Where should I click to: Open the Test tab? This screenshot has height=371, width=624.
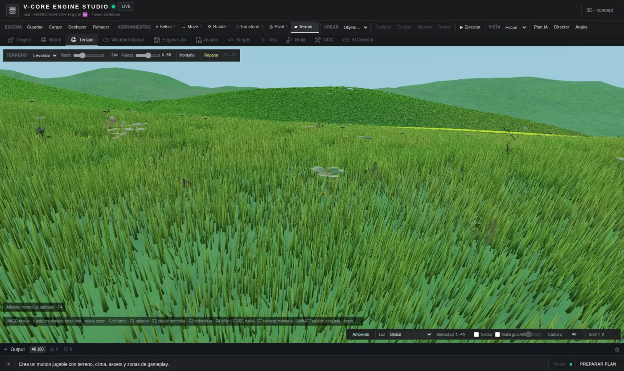268,40
